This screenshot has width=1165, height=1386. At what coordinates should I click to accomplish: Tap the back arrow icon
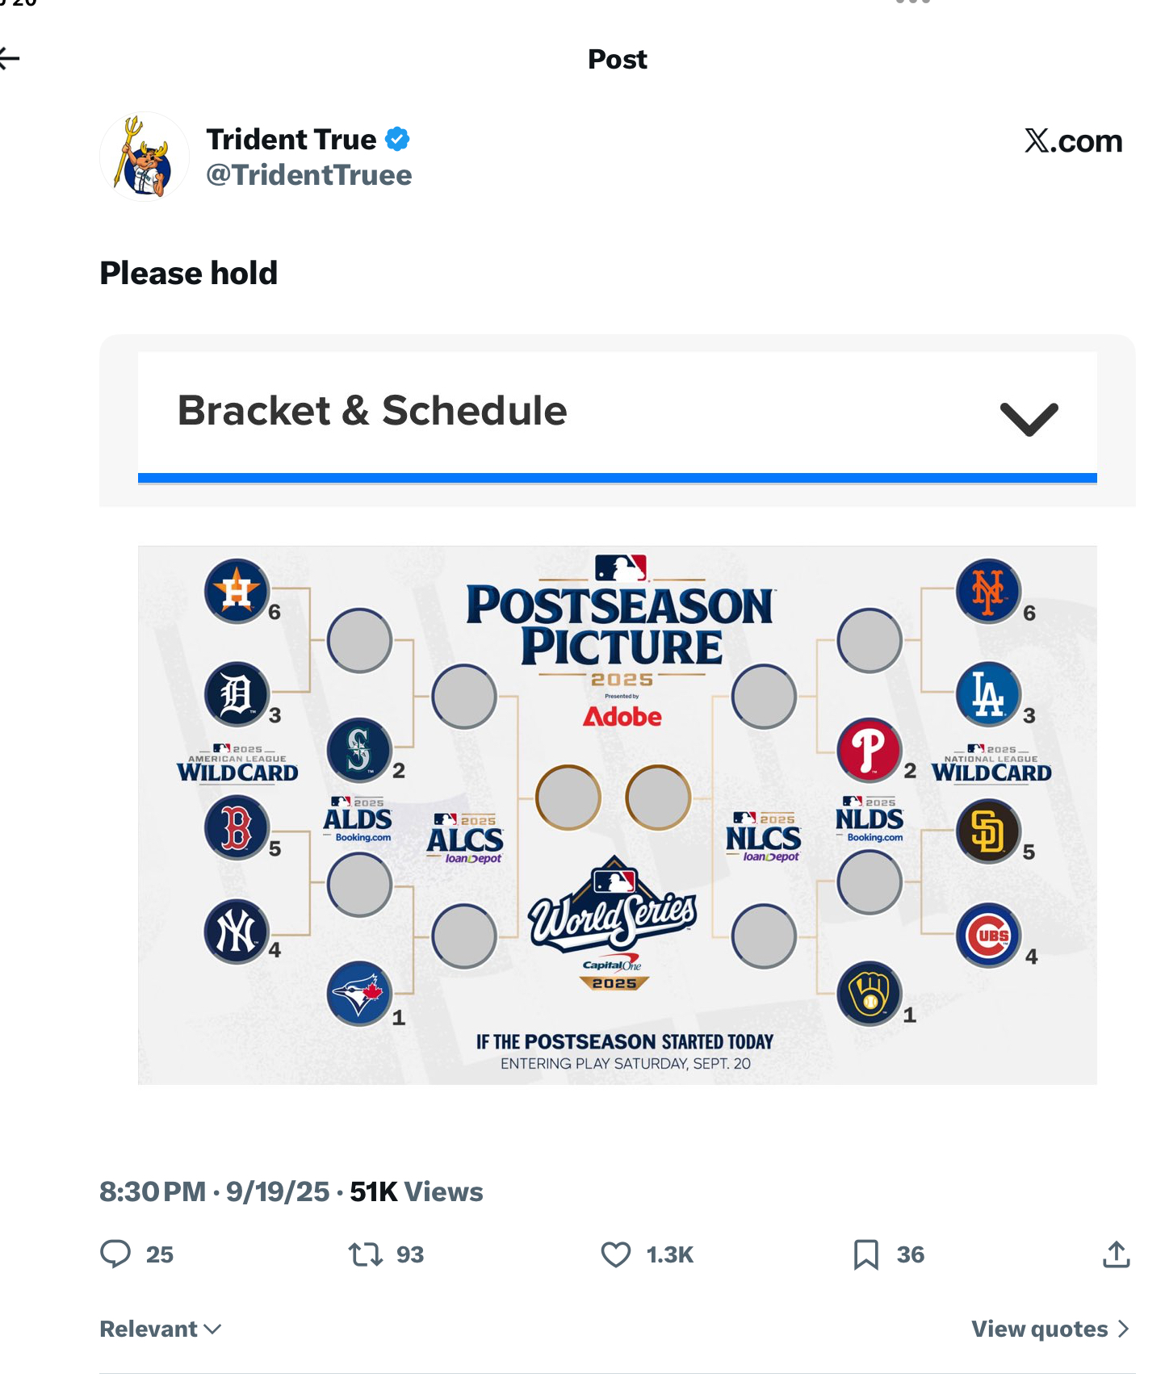10,58
